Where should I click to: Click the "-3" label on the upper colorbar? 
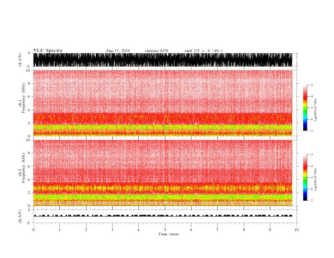click(x=311, y=85)
